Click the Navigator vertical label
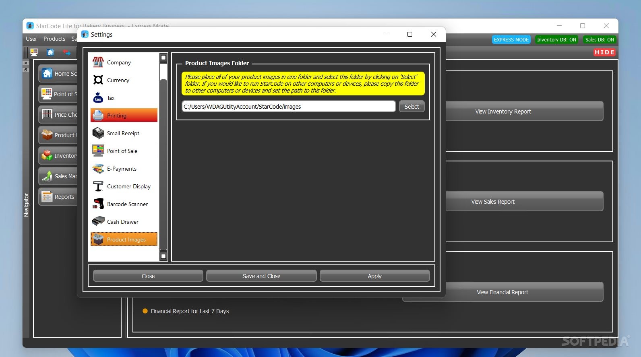The width and height of the screenshot is (641, 357). click(x=26, y=205)
